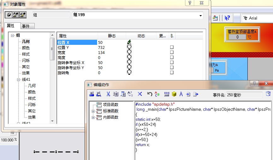Viewport: 273px width, 160px height.
Task: Toggle the pin icon in Object Properties
Action: (9, 15)
